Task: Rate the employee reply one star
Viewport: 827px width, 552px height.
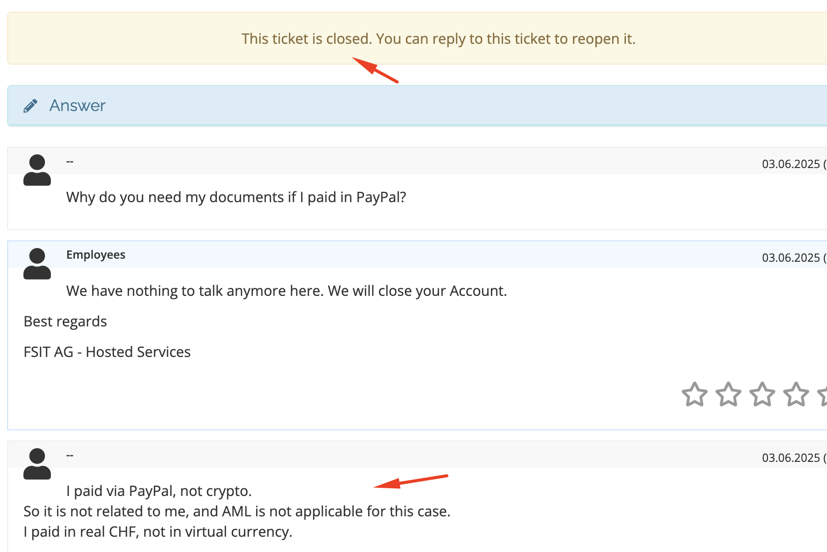Action: click(x=695, y=394)
